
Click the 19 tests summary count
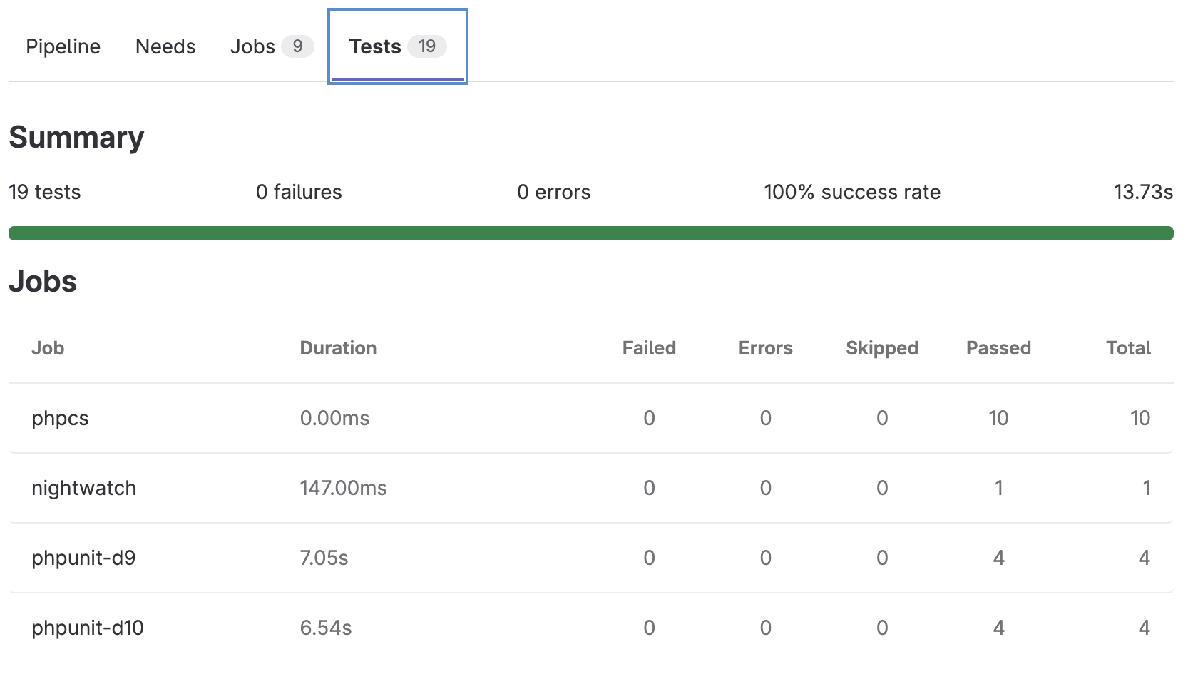[x=45, y=192]
